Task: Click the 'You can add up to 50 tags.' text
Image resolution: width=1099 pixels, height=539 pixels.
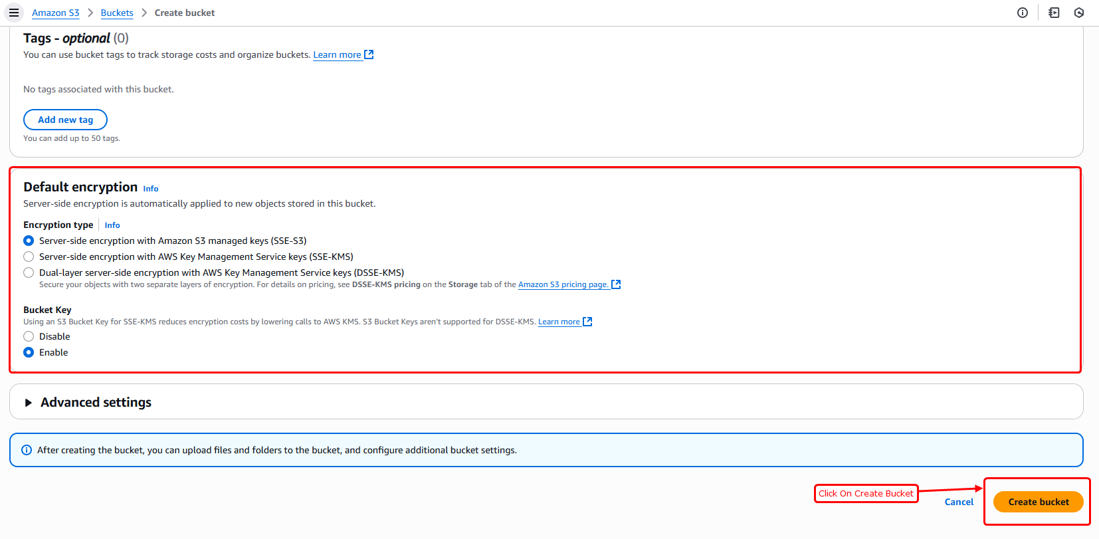Action: pyautogui.click(x=72, y=138)
